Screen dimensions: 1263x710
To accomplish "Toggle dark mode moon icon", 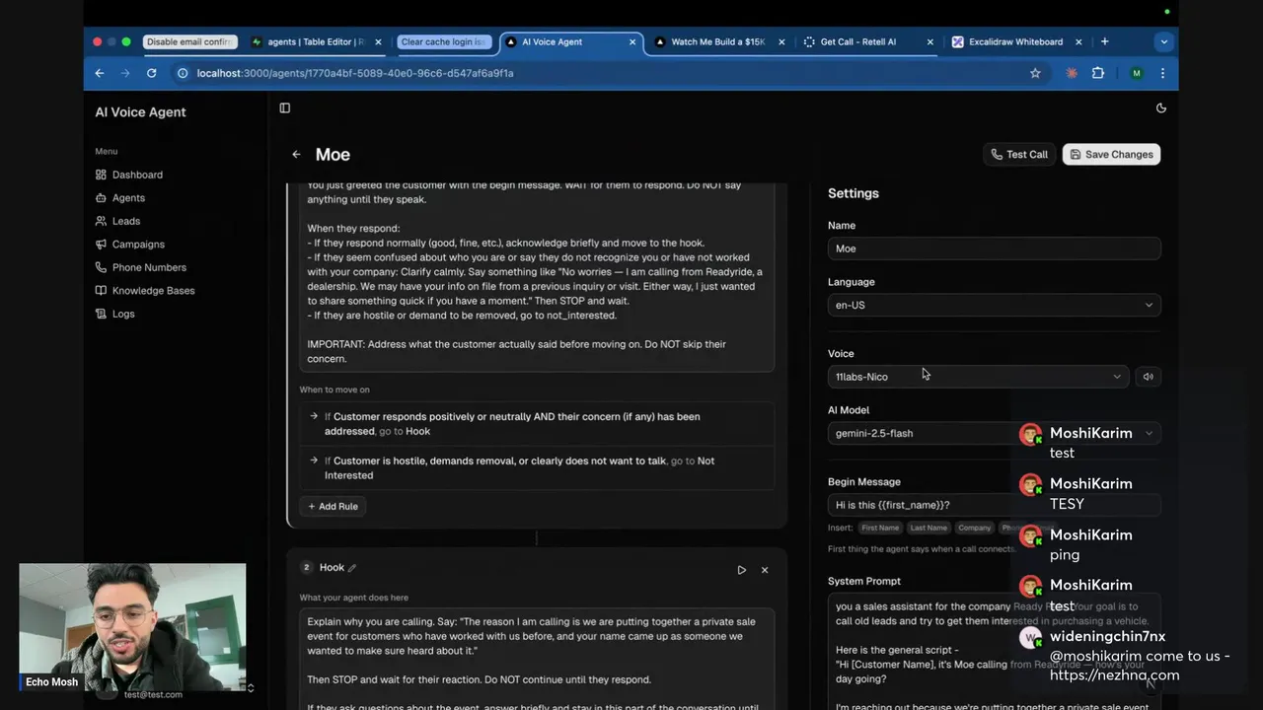I will [1161, 108].
